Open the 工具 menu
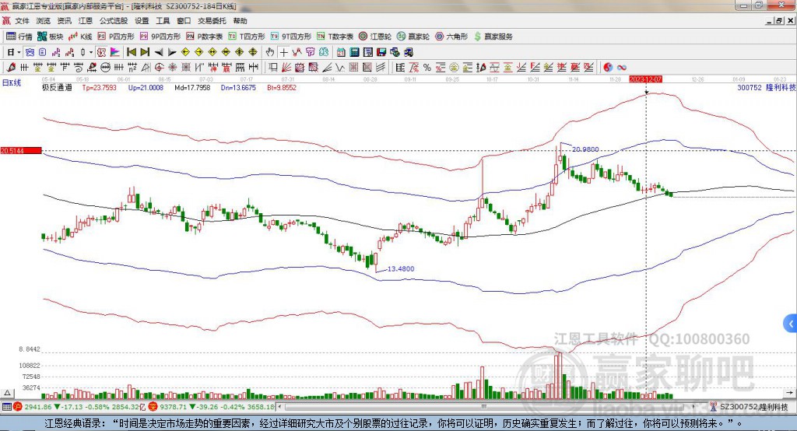Viewport: 797px width, 431px height. (163, 21)
